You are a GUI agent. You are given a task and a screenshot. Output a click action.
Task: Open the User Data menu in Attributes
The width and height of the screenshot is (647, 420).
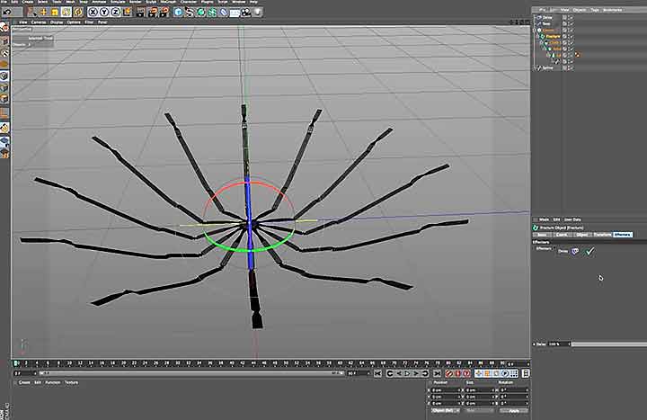tap(572, 219)
